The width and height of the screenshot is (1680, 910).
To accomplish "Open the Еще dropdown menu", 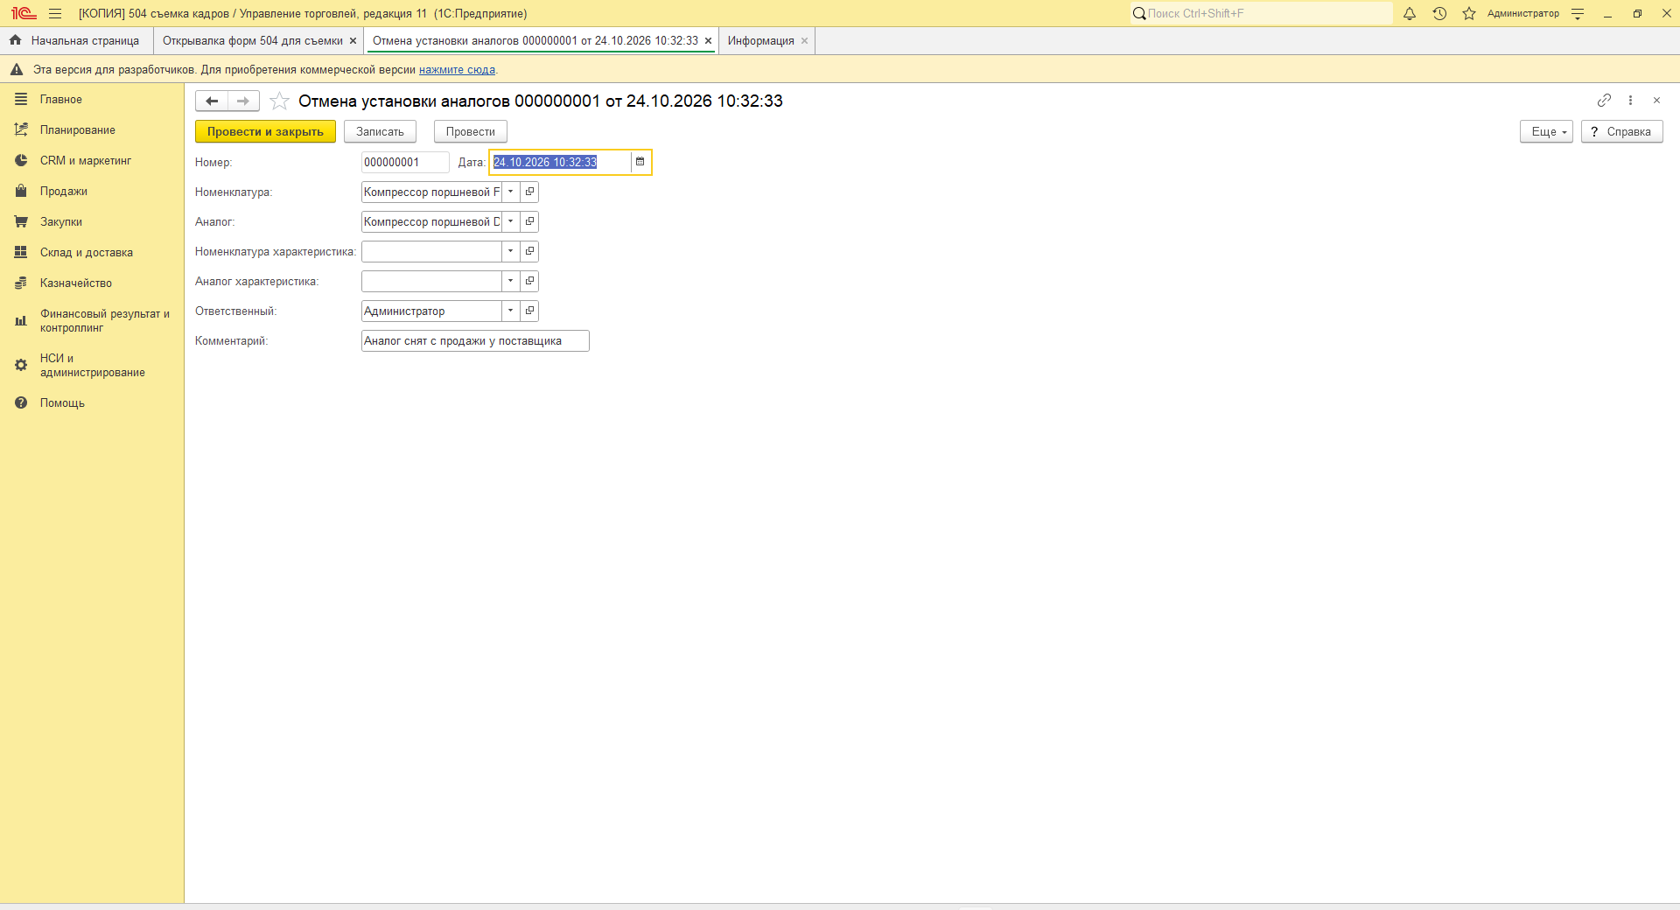I will pos(1546,131).
